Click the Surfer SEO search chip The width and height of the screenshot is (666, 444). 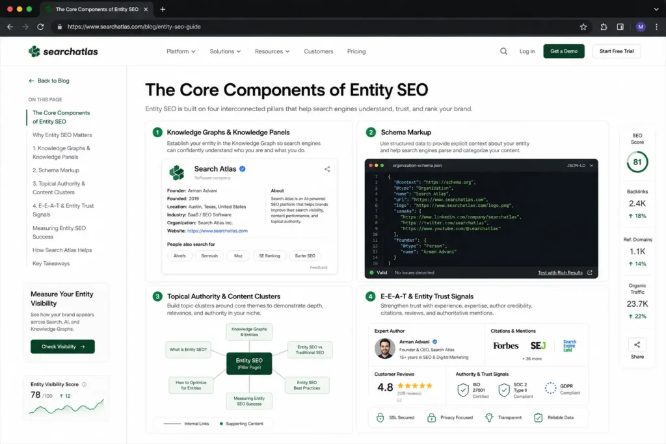pos(305,255)
